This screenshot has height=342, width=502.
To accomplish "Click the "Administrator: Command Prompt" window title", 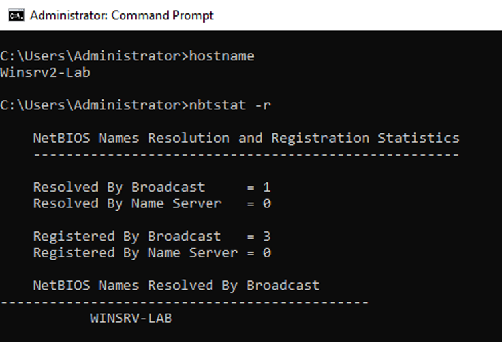I will [122, 15].
